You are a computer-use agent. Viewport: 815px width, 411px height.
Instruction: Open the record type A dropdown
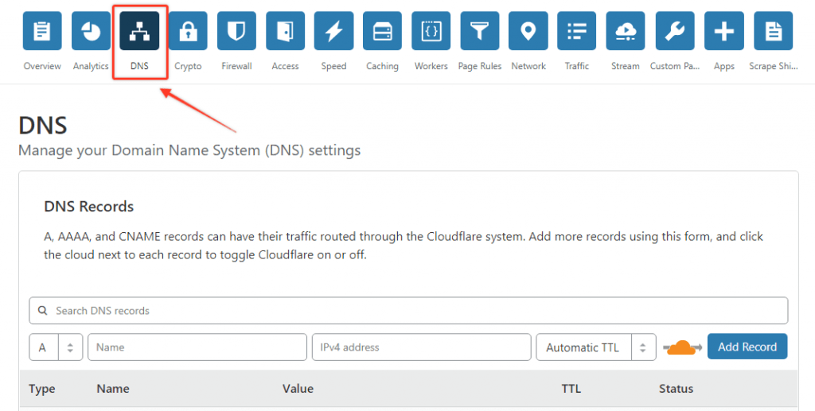tap(56, 347)
